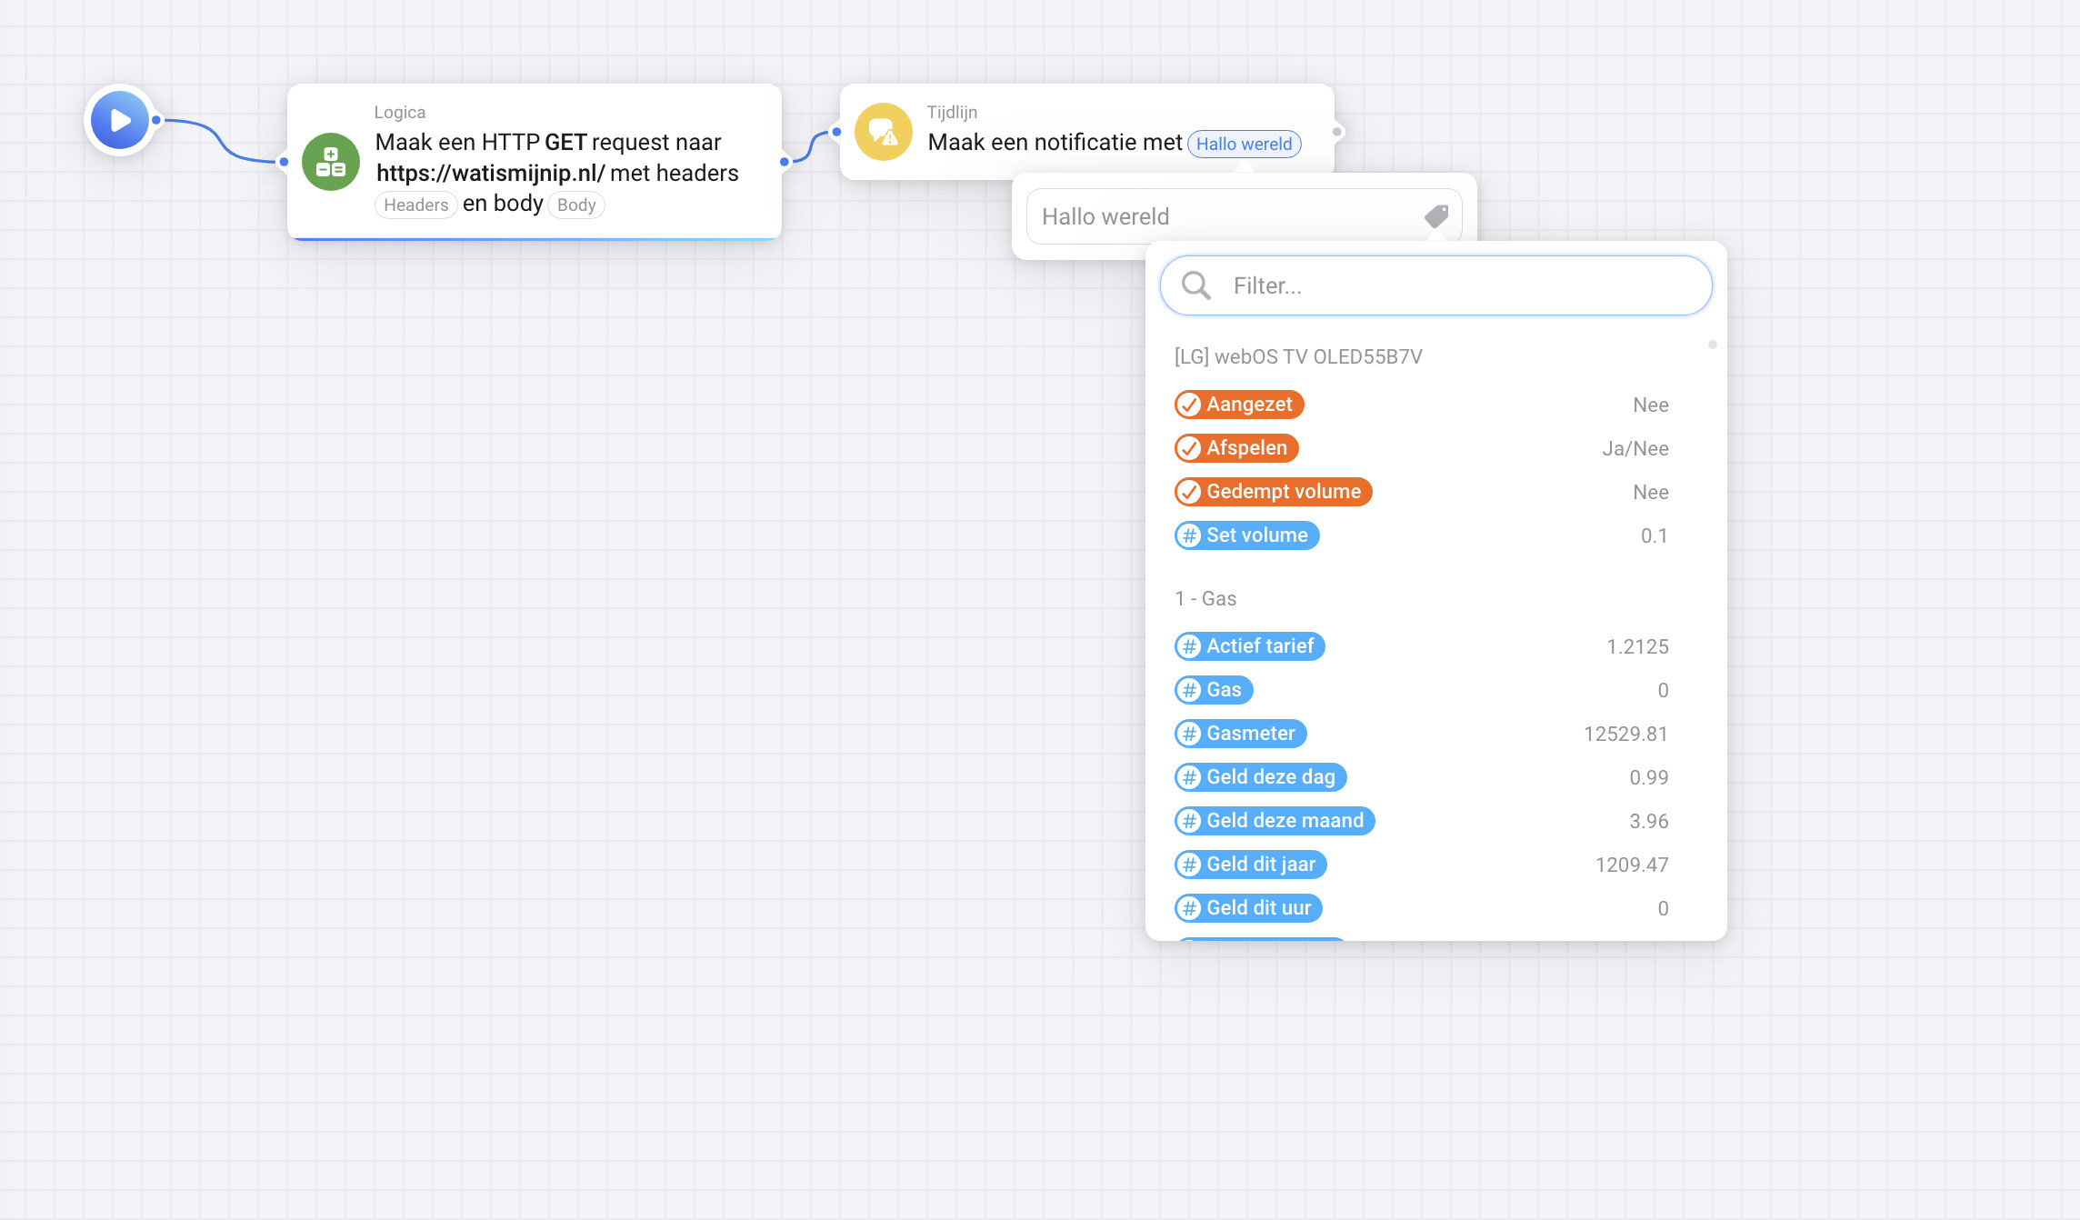Click the magnifier icon in Filter box

pyautogui.click(x=1195, y=285)
